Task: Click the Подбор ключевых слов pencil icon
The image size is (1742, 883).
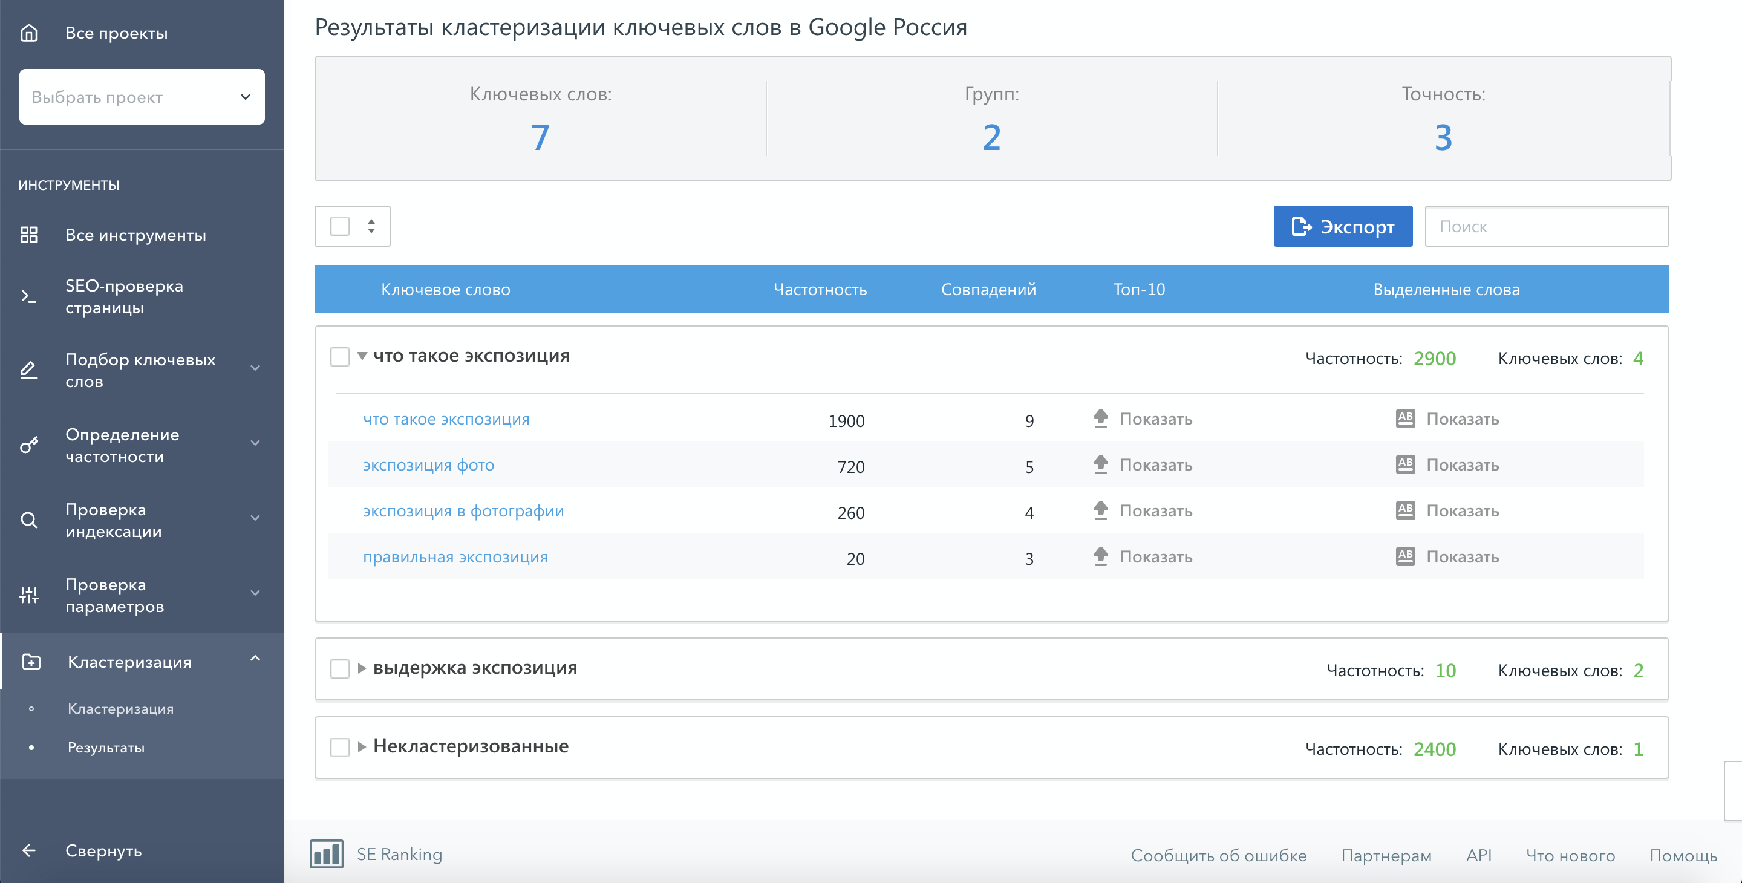Action: (29, 370)
